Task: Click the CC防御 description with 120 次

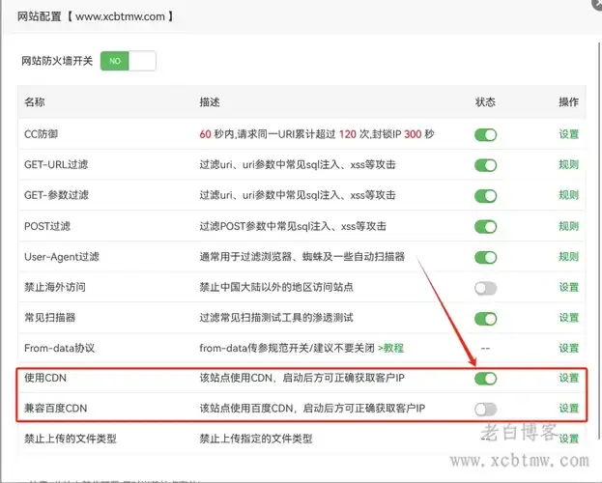Action: [x=317, y=134]
